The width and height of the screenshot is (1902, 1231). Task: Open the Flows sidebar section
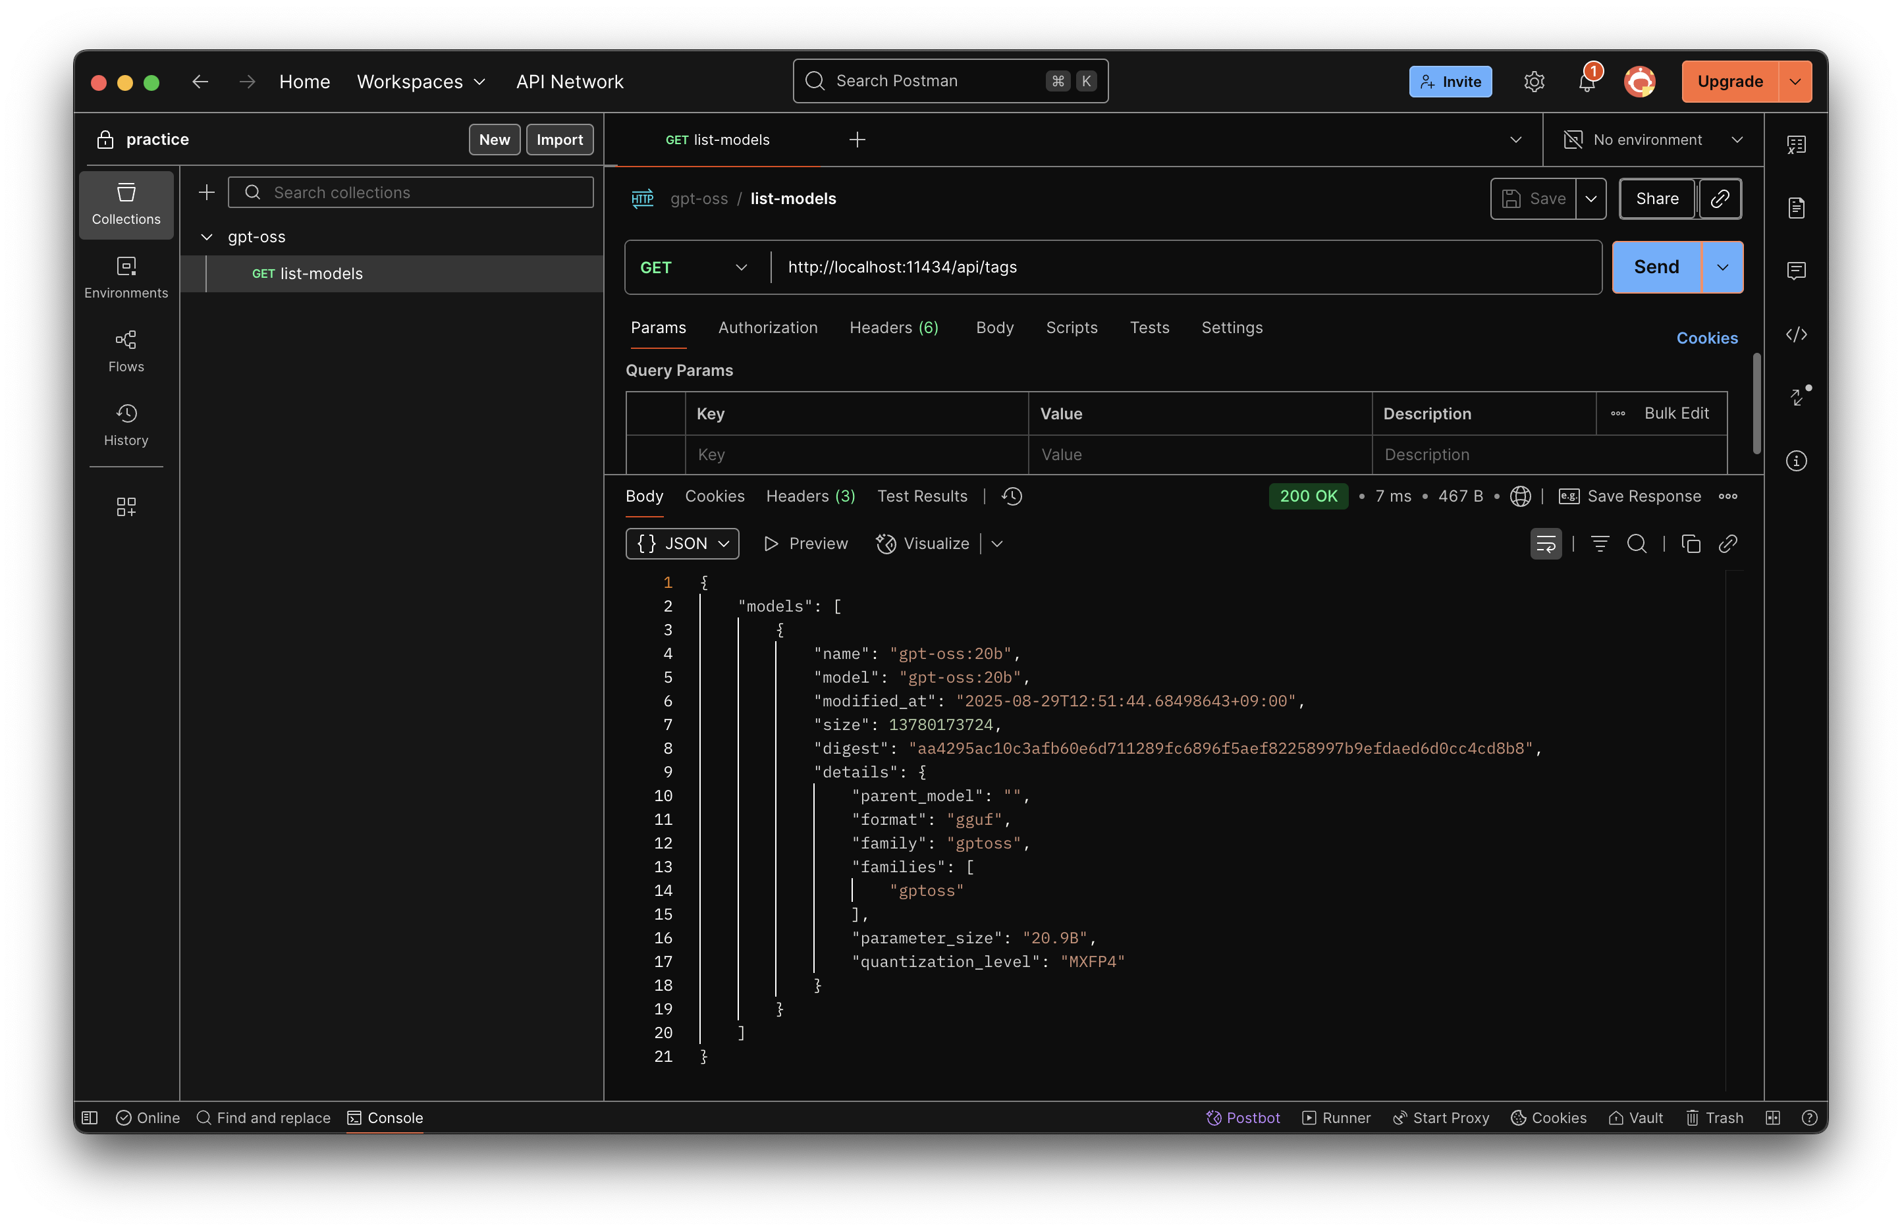[x=126, y=352]
